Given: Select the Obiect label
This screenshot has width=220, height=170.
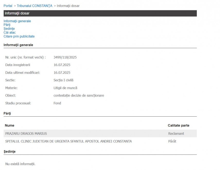Looking at the screenshot, I should tap(11, 95).
